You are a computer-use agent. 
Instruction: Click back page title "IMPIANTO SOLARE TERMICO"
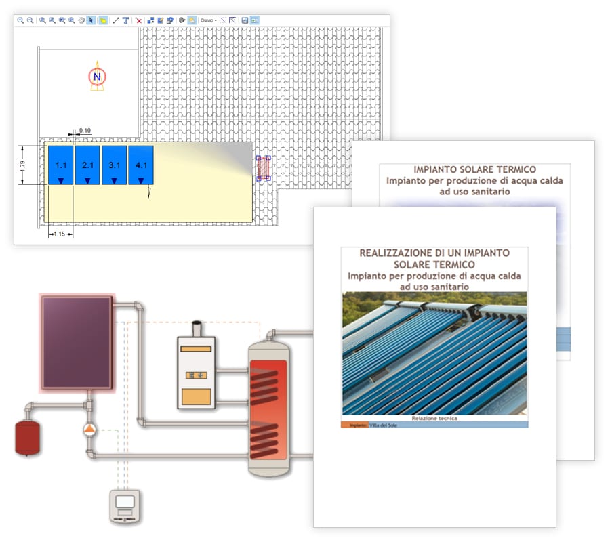pyautogui.click(x=474, y=169)
